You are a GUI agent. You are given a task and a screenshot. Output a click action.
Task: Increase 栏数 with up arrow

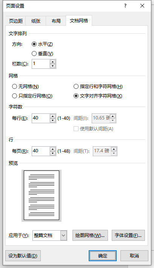[53, 62]
